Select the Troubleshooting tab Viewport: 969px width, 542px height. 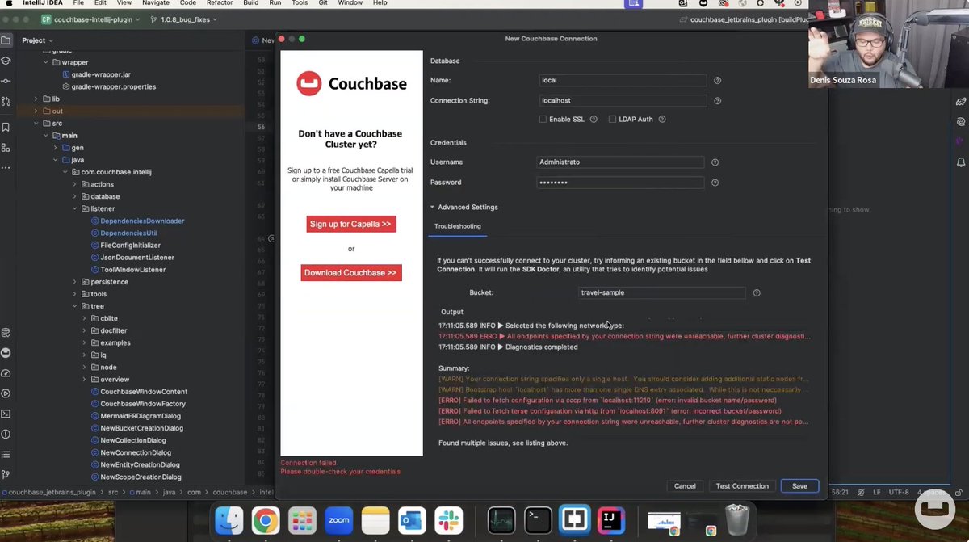point(458,226)
